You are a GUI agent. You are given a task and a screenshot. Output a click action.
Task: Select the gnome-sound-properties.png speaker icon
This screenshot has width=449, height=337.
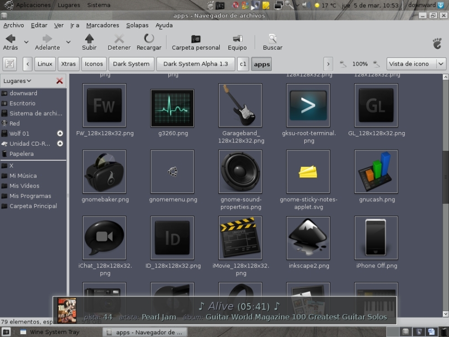pyautogui.click(x=240, y=171)
